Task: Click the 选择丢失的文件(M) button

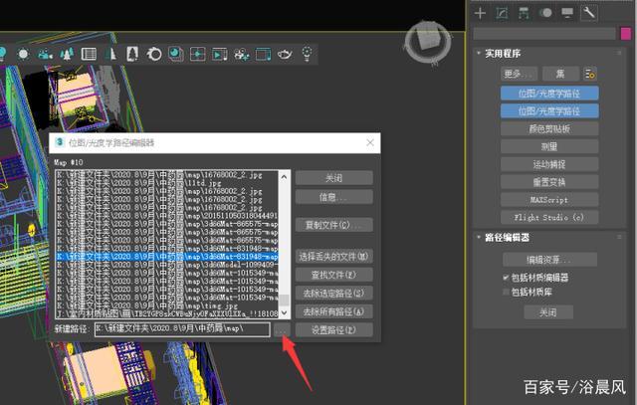Action: coord(334,257)
